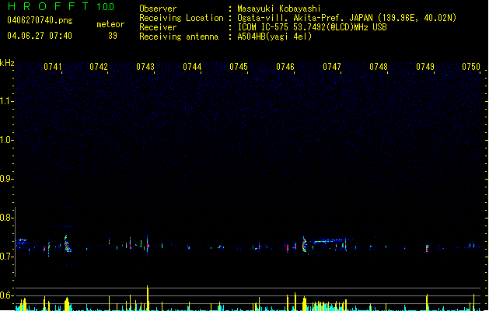Image resolution: width=489 pixels, height=311 pixels.
Task: Click the meteor echo spike at 0743
Action: click(x=148, y=245)
